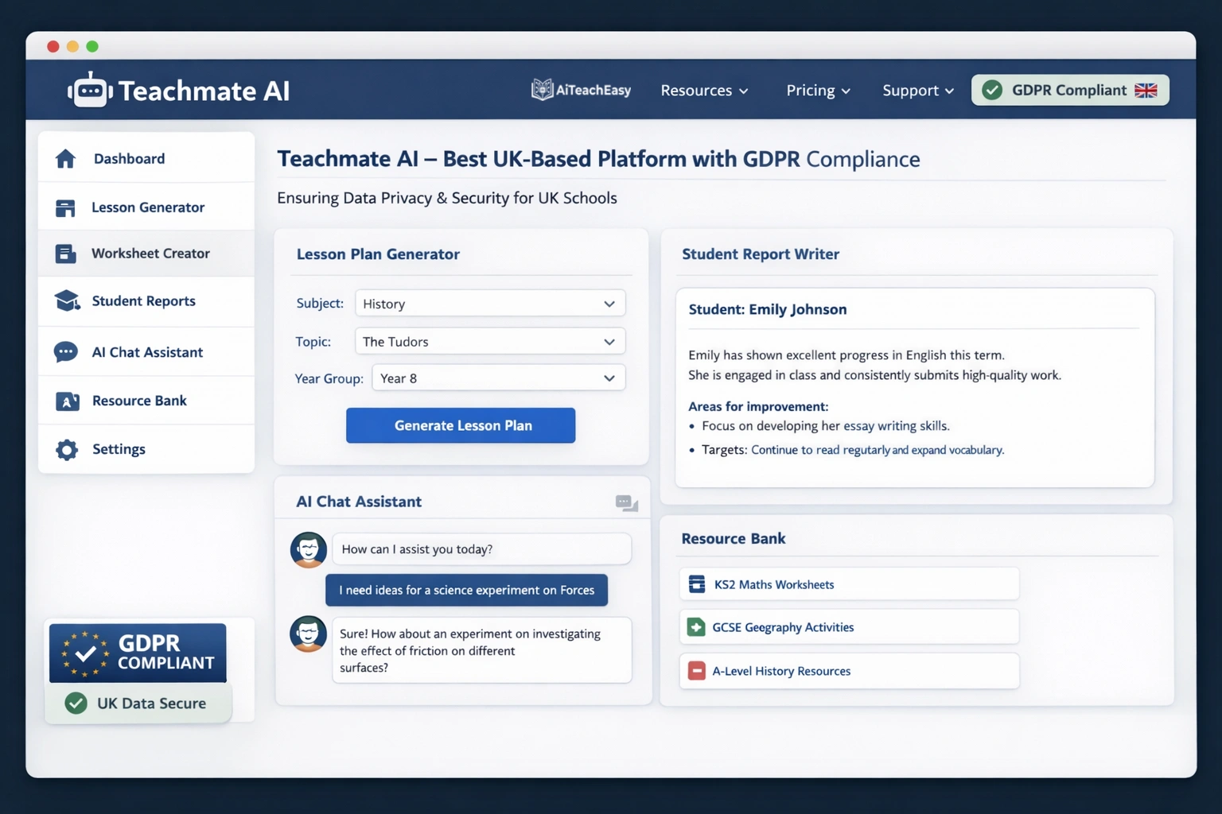Open A-Level History Resources

tap(781, 671)
